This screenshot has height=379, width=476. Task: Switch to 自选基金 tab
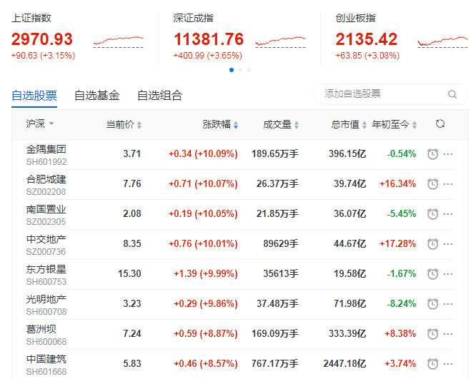pos(96,95)
